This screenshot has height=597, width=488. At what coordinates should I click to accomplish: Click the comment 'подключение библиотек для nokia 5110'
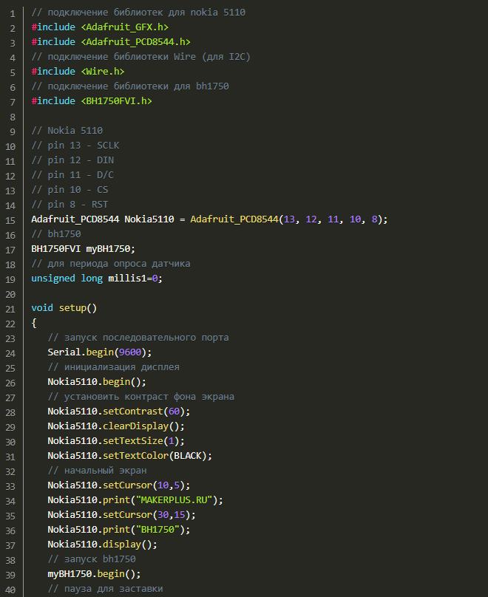click(138, 13)
